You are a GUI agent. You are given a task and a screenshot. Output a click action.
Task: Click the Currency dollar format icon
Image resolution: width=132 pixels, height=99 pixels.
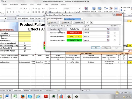point(65,12)
